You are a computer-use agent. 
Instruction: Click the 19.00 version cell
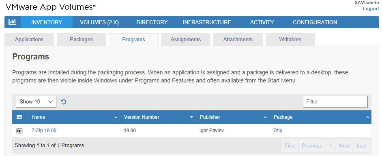pyautogui.click(x=130, y=131)
